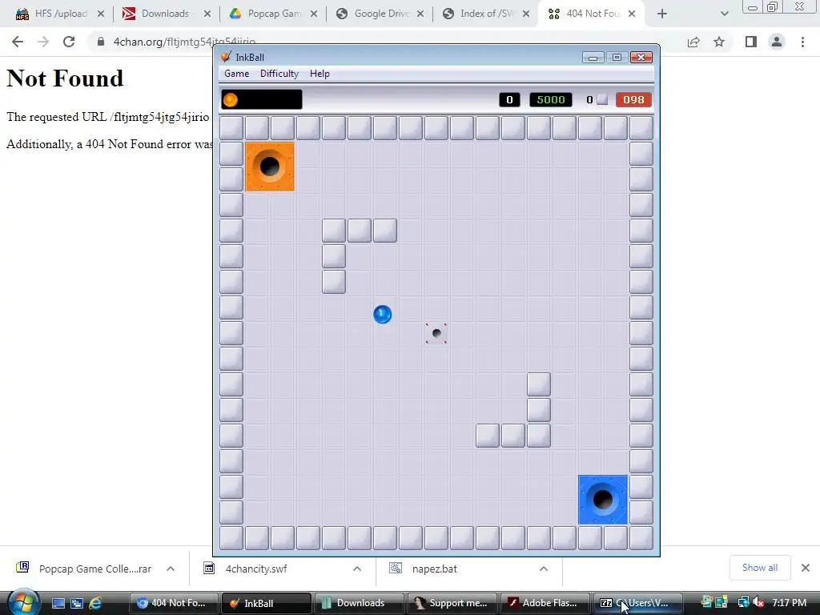The image size is (820, 615).
Task: Click Show all downloads
Action: (x=760, y=568)
